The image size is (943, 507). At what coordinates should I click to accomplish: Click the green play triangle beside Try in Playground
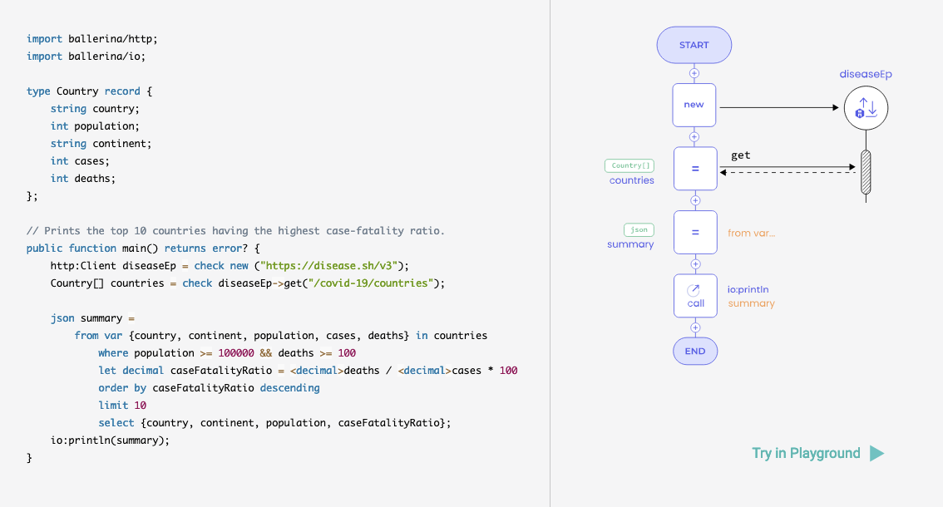[x=876, y=453]
